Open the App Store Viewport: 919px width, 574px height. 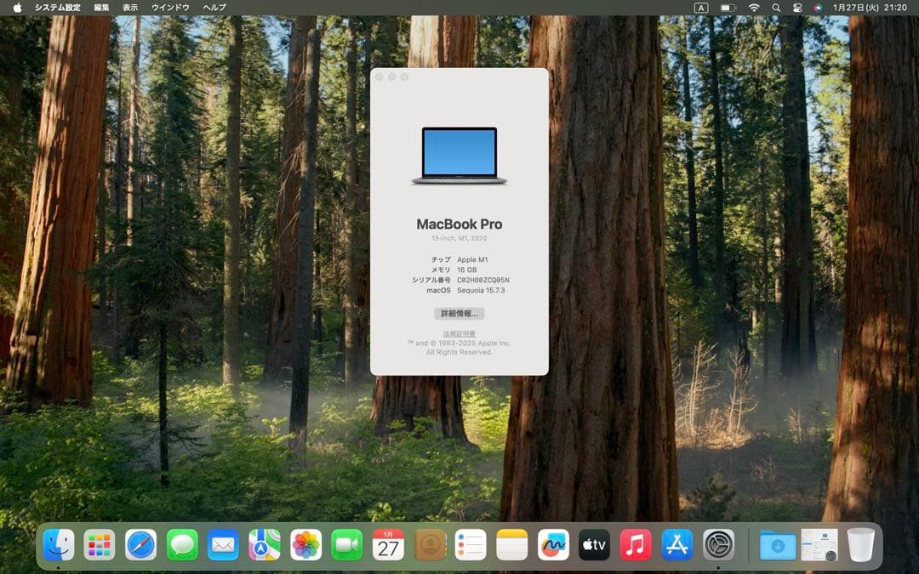[x=676, y=544]
